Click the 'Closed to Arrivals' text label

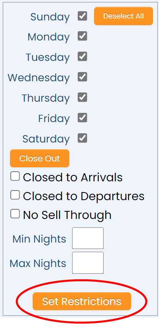click(73, 177)
